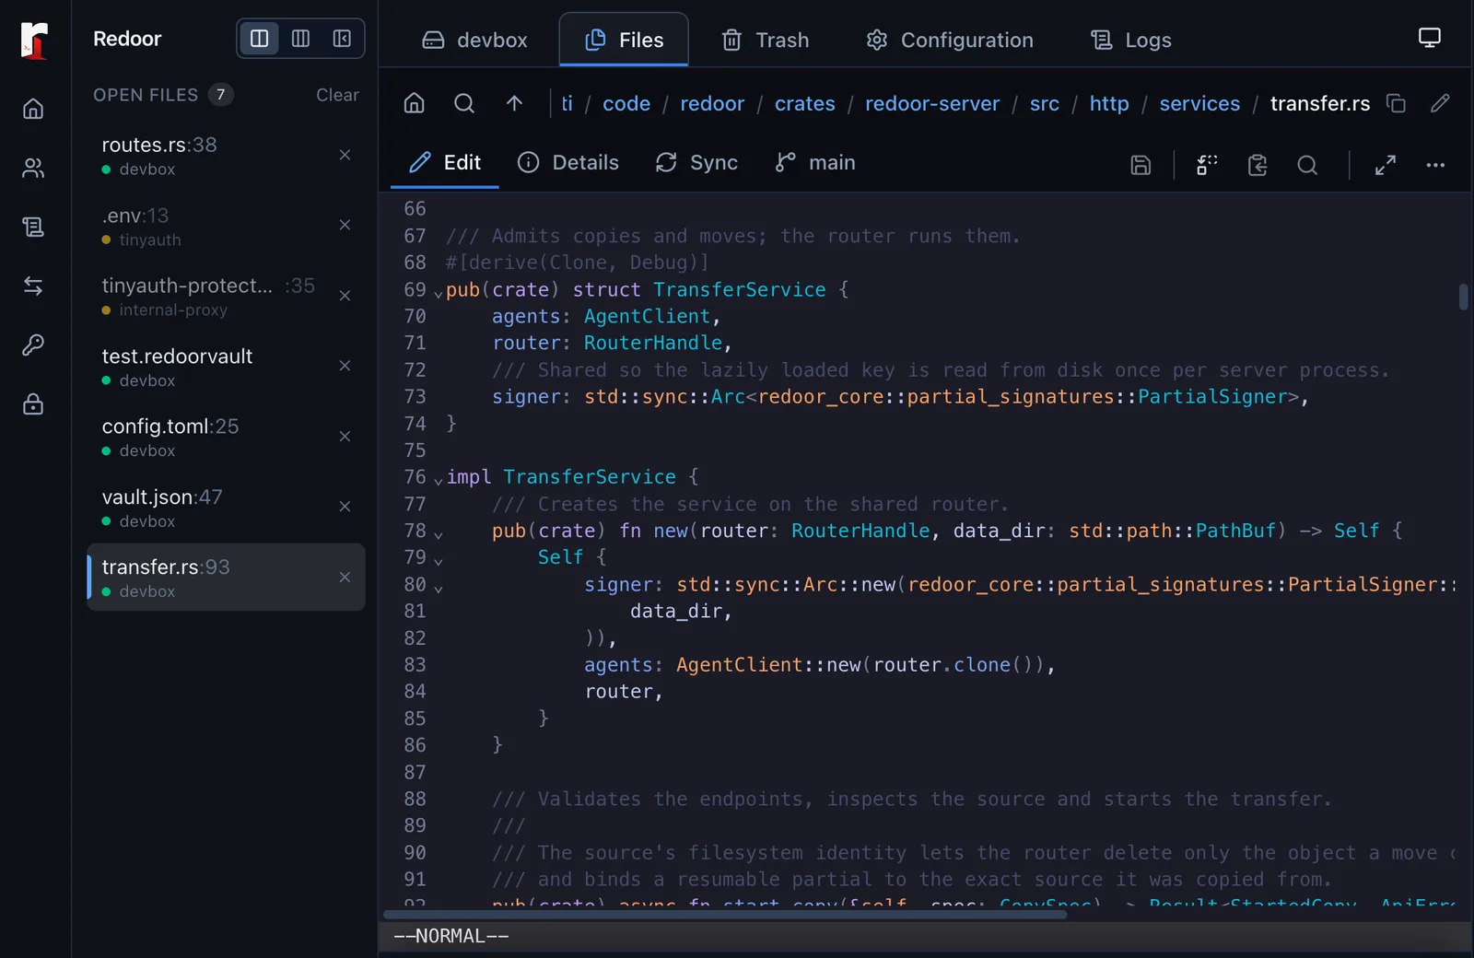Collapse the TransferService struct at line 69

[439, 293]
